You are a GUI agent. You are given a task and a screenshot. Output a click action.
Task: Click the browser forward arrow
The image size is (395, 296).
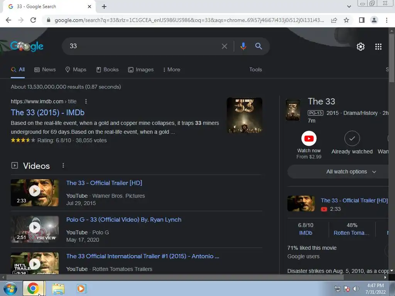[21, 20]
